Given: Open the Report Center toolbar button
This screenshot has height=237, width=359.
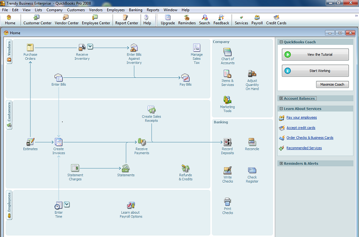Looking at the screenshot, I should click(x=126, y=20).
